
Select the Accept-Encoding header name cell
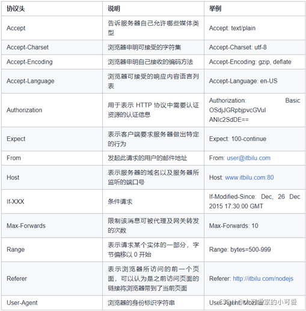coord(52,62)
